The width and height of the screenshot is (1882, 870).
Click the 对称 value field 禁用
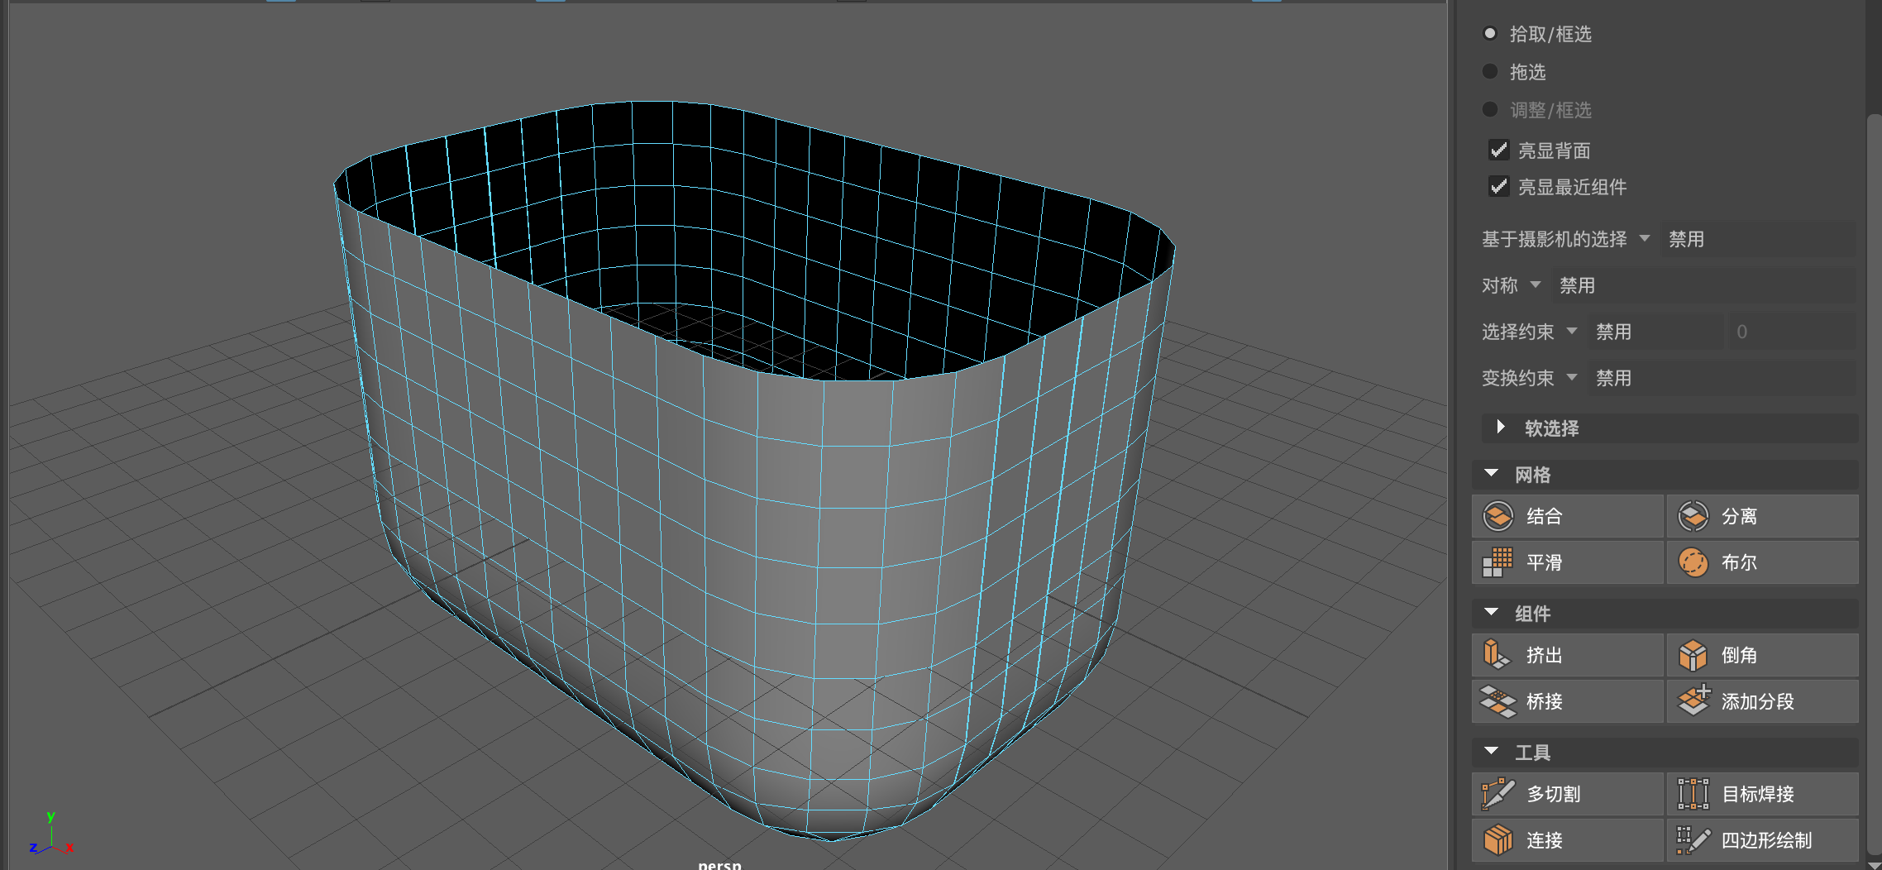point(1703,285)
